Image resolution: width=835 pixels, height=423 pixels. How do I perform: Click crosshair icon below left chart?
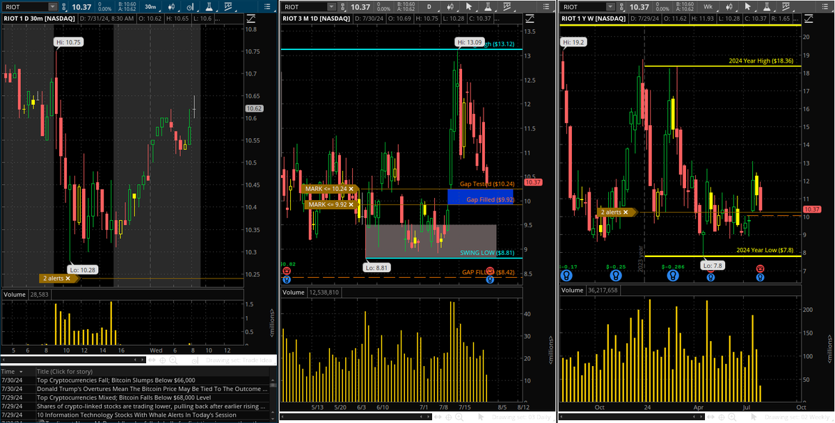pos(163,360)
